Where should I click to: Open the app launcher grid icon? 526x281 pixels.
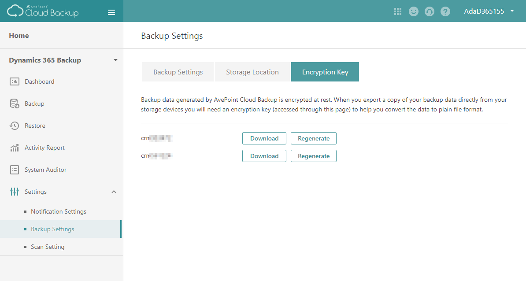pos(398,11)
